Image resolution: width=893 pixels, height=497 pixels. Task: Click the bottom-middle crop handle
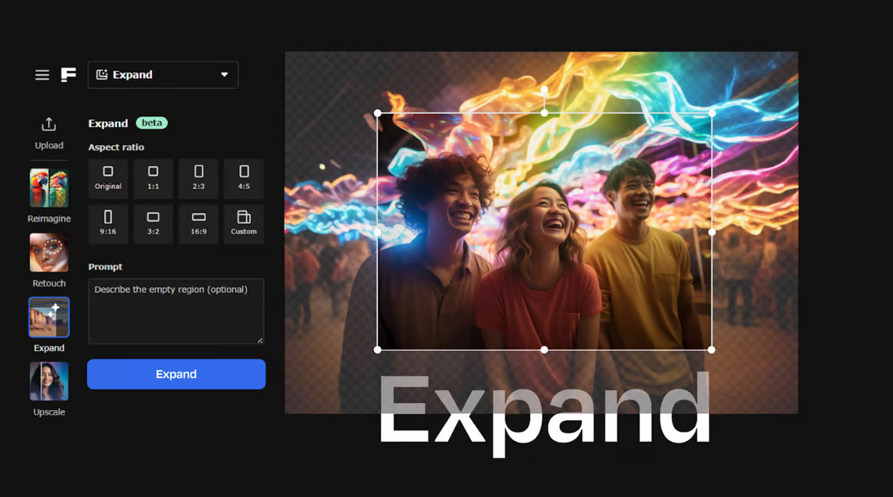pyautogui.click(x=545, y=350)
